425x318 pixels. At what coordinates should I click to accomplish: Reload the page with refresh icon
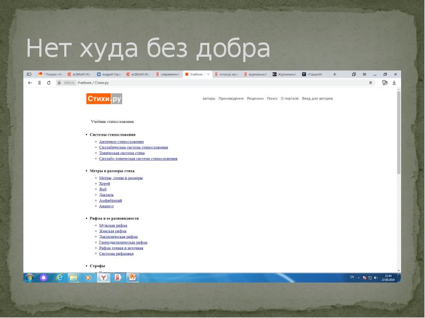(x=48, y=83)
